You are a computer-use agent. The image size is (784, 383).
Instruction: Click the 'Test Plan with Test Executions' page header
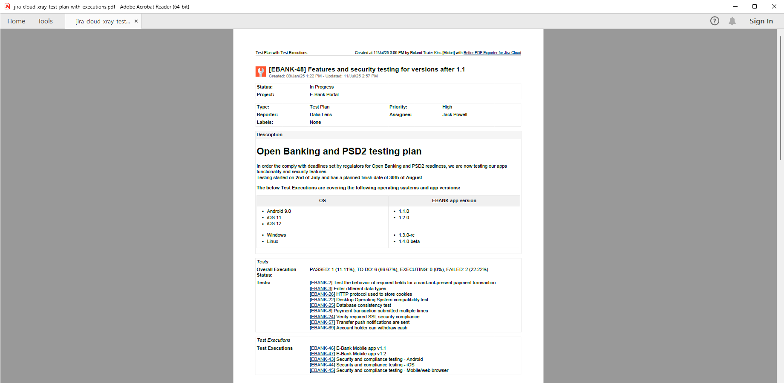click(281, 53)
